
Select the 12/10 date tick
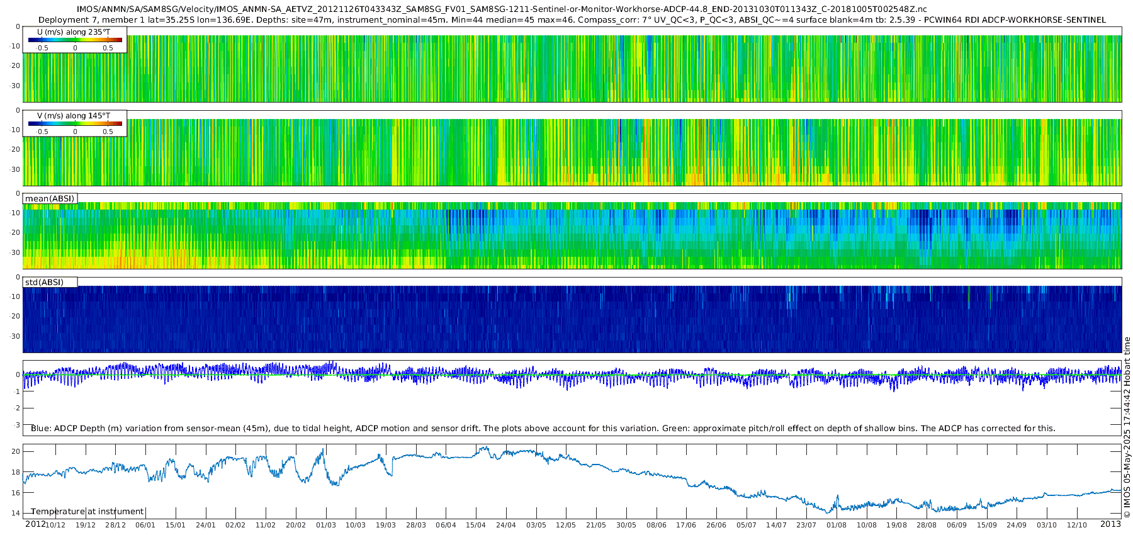[x=1077, y=525]
